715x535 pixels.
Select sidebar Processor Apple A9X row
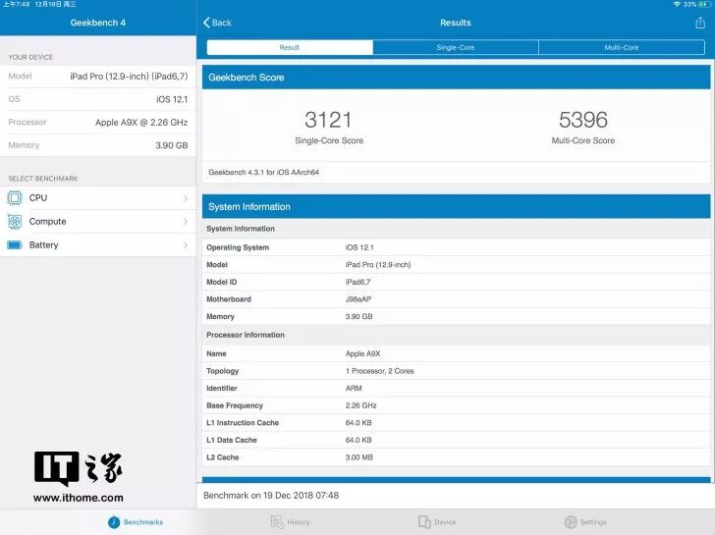pyautogui.click(x=98, y=122)
